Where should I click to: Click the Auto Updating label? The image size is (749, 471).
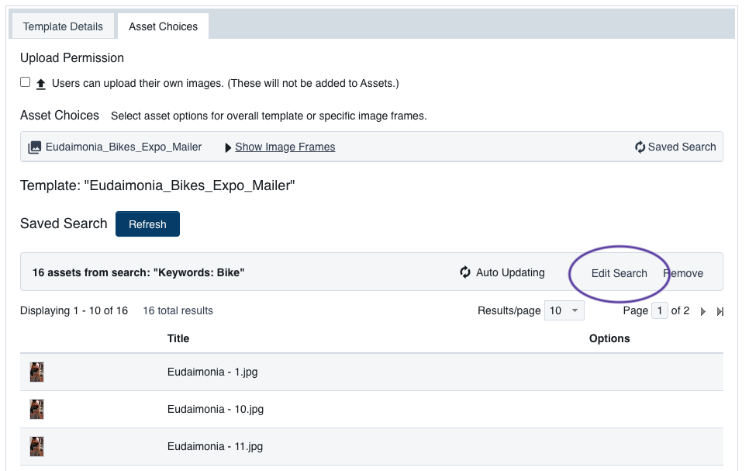510,272
